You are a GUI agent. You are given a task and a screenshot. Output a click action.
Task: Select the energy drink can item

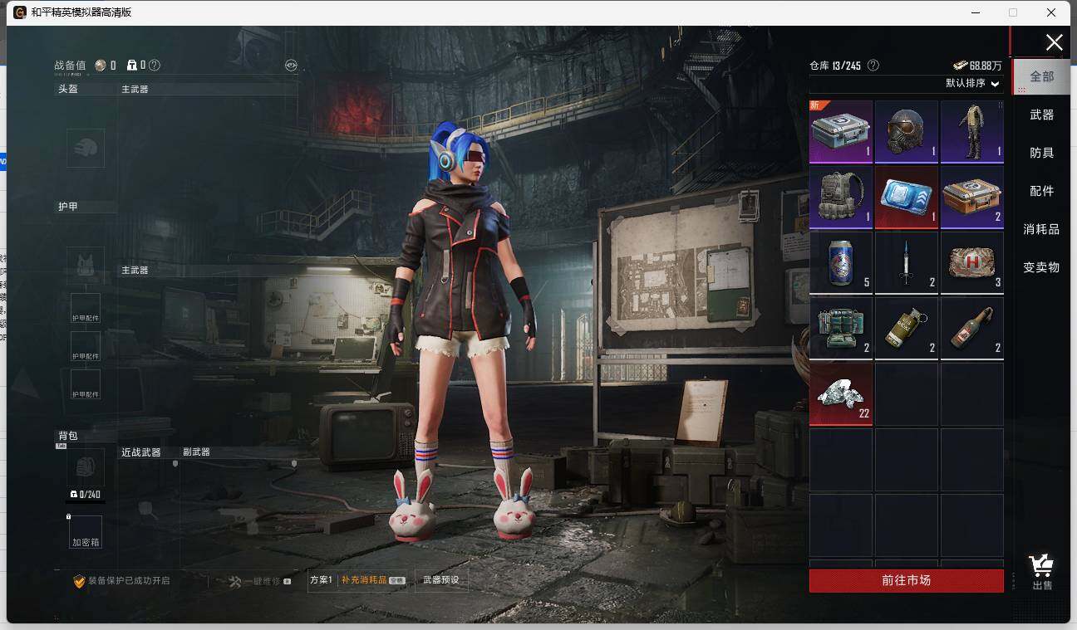tap(841, 262)
